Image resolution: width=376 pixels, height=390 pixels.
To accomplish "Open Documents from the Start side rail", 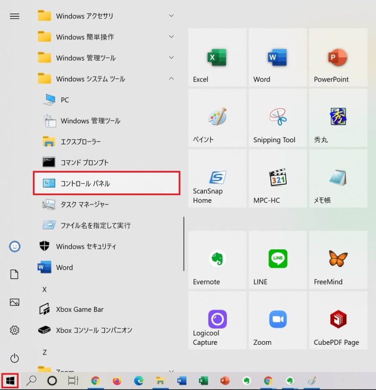I will pos(15,274).
